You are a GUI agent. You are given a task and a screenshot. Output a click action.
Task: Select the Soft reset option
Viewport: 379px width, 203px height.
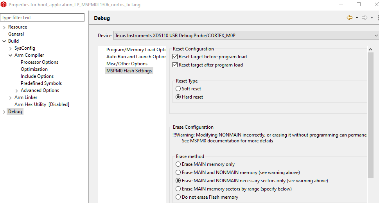178,89
